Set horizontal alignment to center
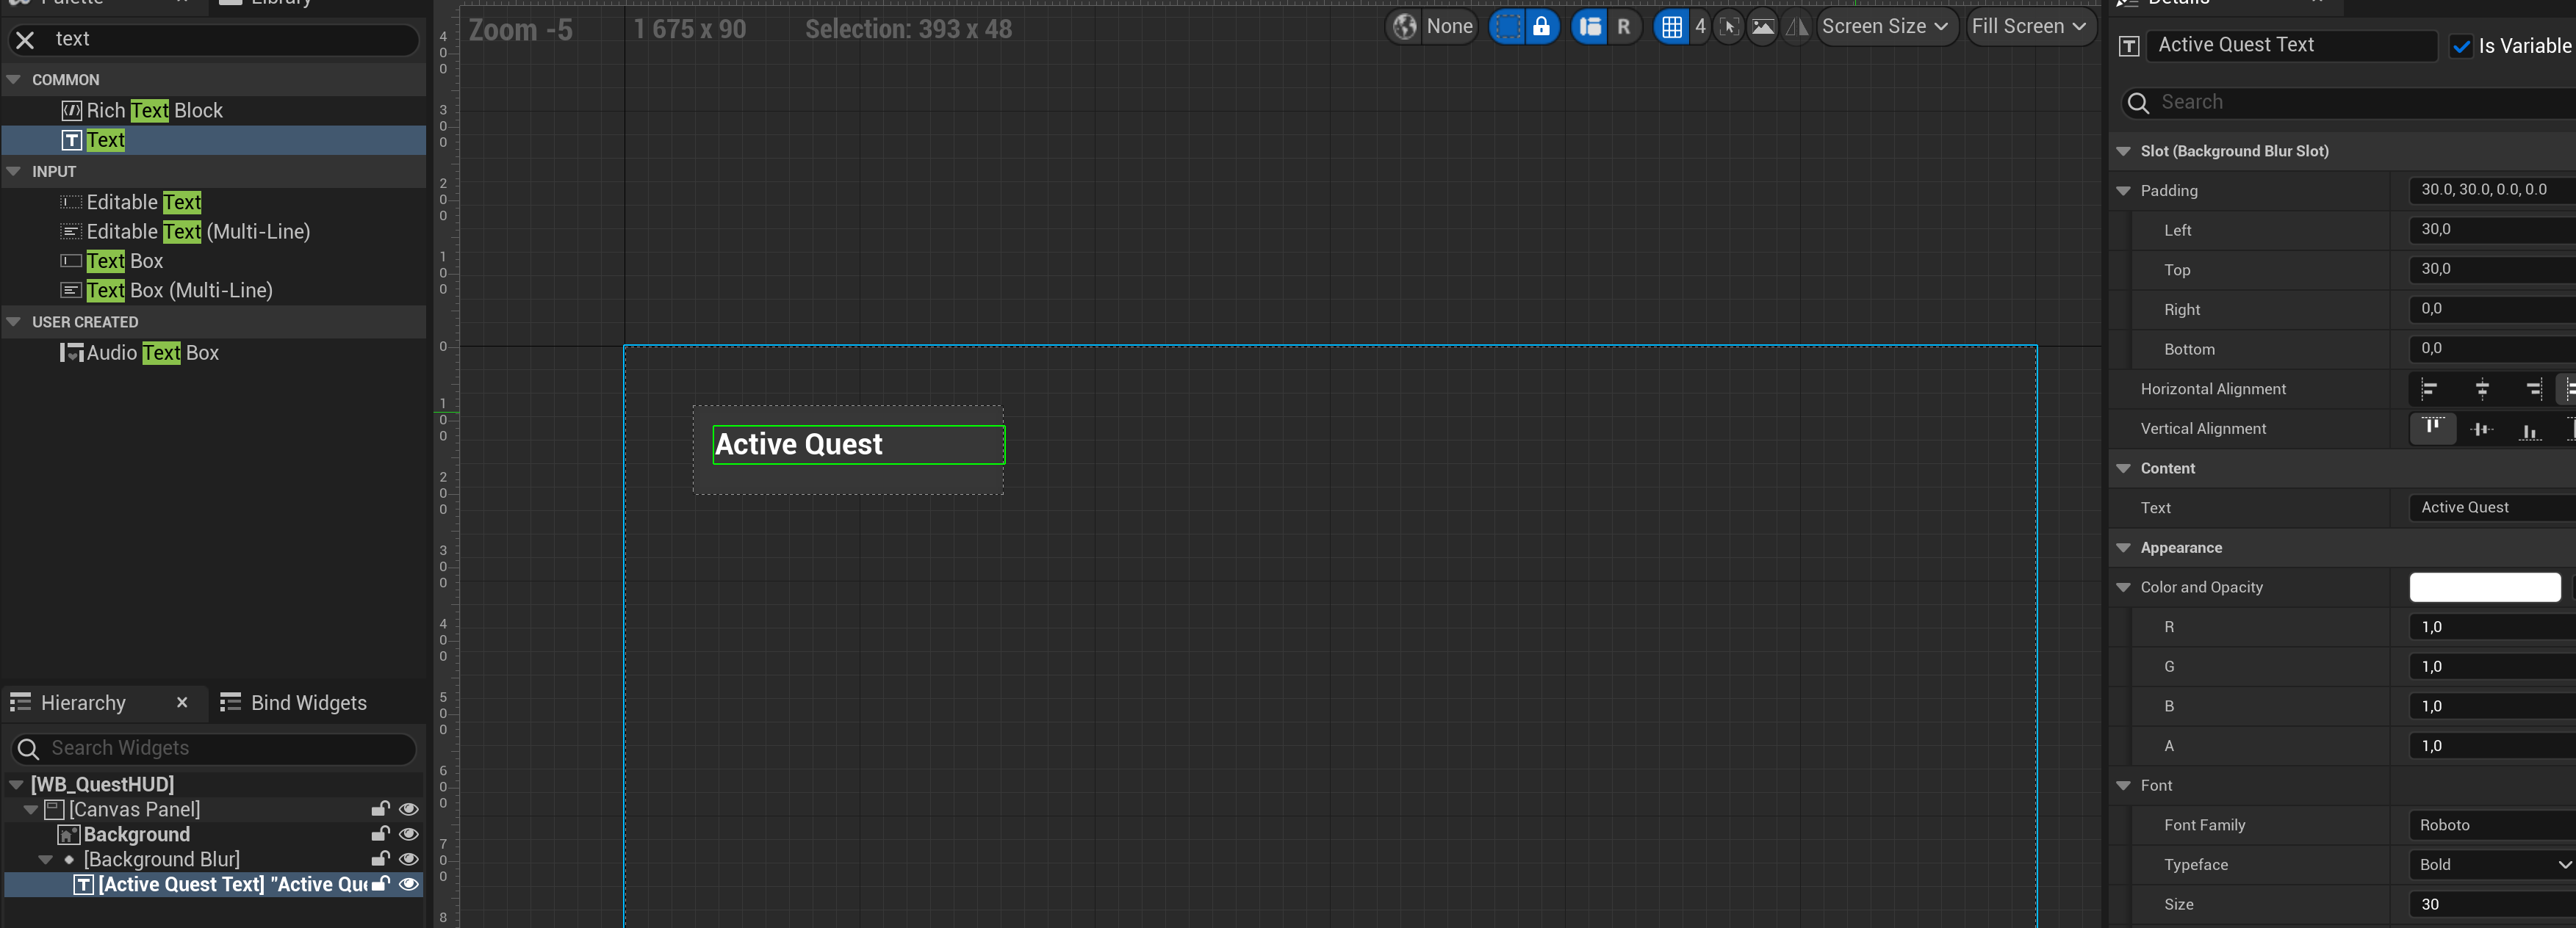The height and width of the screenshot is (928, 2576). coord(2481,390)
